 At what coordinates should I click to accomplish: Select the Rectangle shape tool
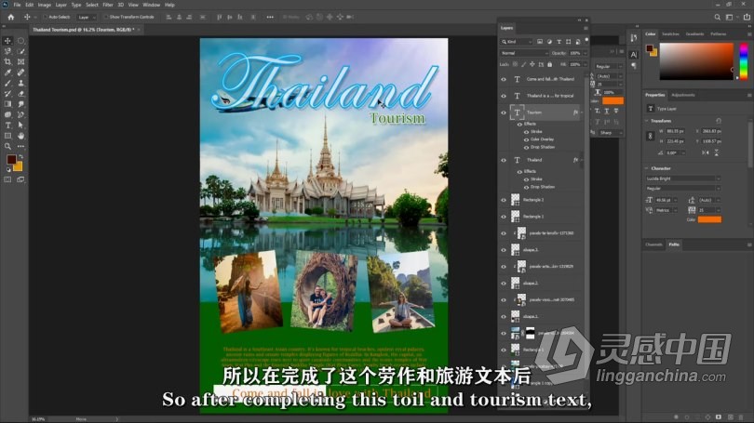[x=7, y=136]
